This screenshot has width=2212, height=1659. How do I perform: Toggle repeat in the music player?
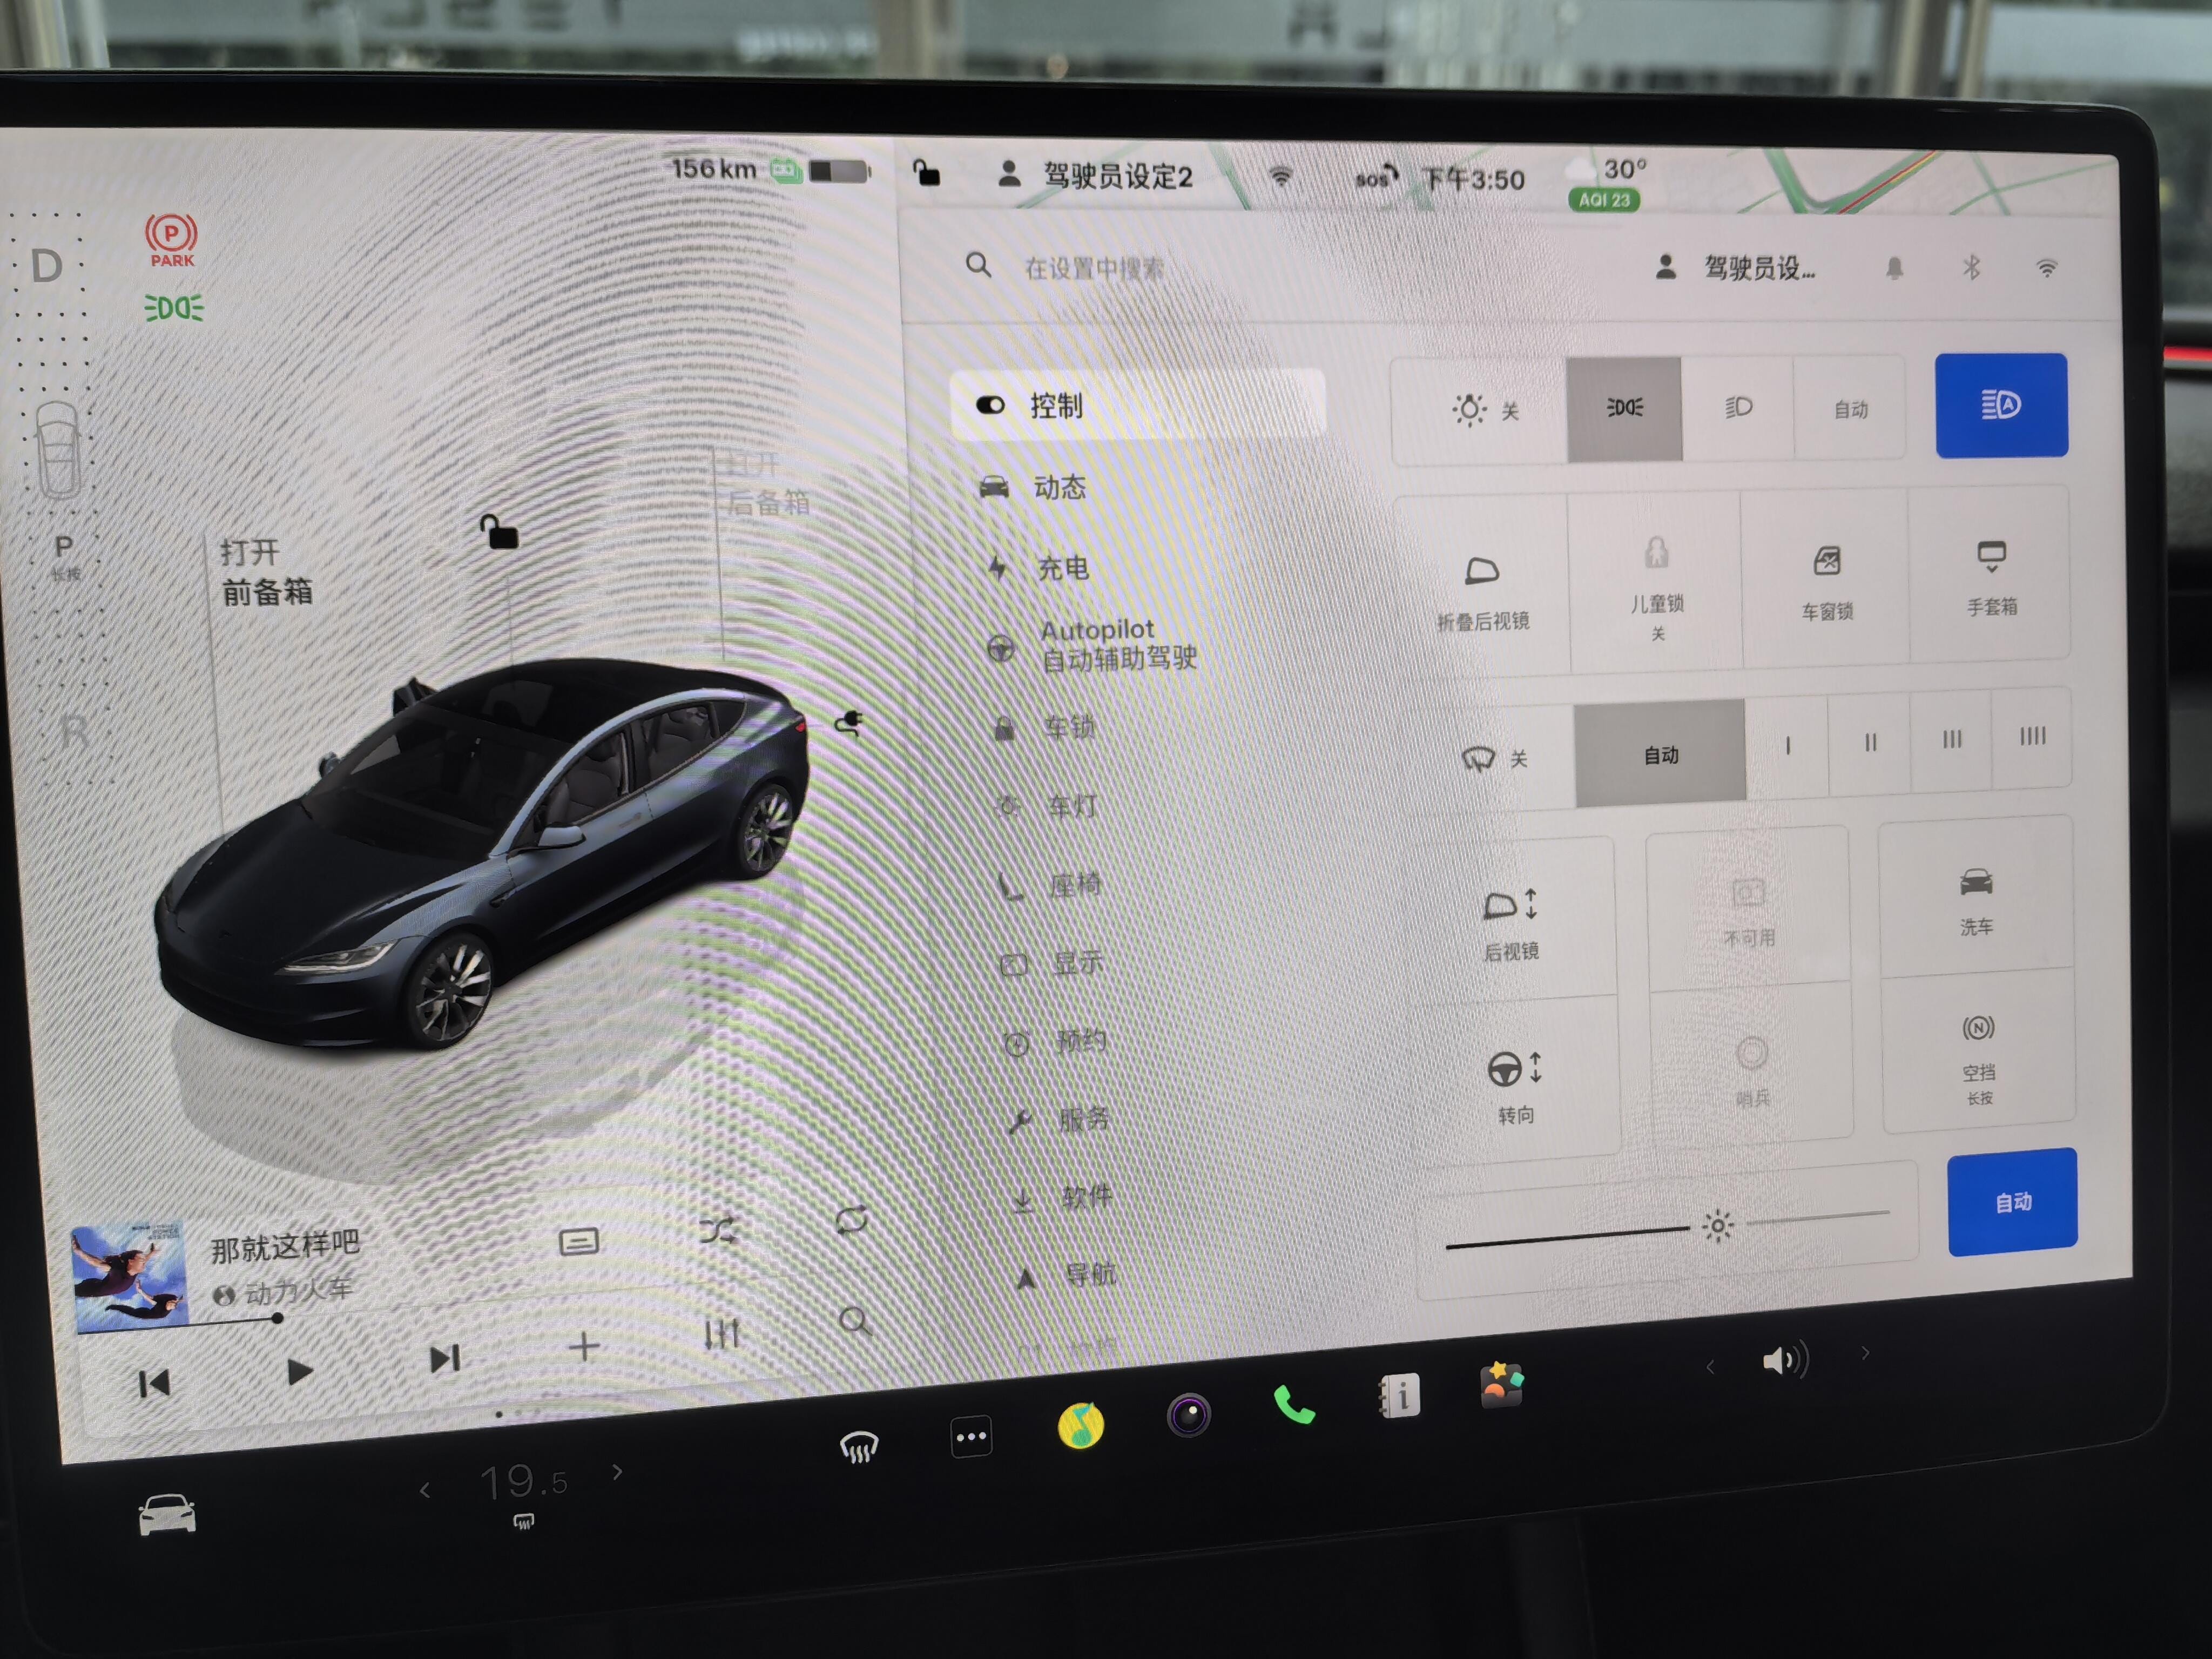click(x=851, y=1219)
